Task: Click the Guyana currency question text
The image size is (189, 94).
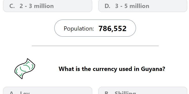Action: click(112, 69)
